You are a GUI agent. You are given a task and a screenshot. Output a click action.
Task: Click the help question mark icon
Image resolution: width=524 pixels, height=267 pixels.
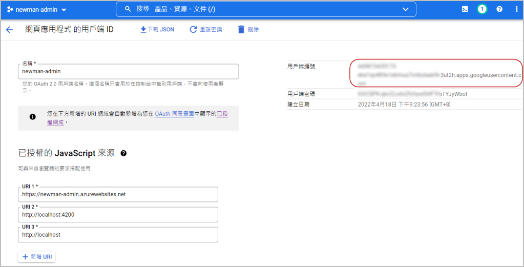499,9
